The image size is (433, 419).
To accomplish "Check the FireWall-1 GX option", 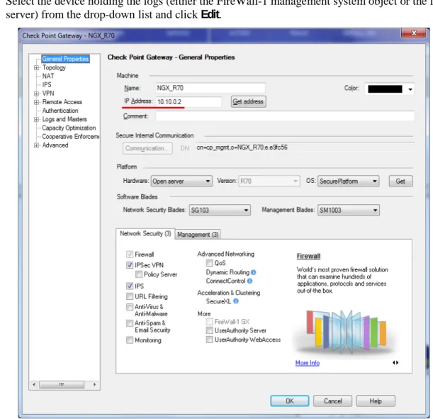I will (x=210, y=321).
